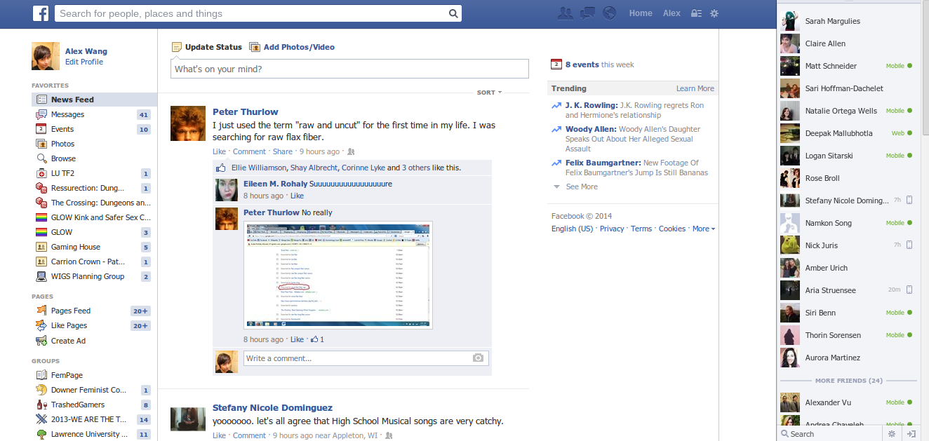Open screenshot thumbnail in Peter's comment
The width and height of the screenshot is (929, 441).
tap(338, 275)
